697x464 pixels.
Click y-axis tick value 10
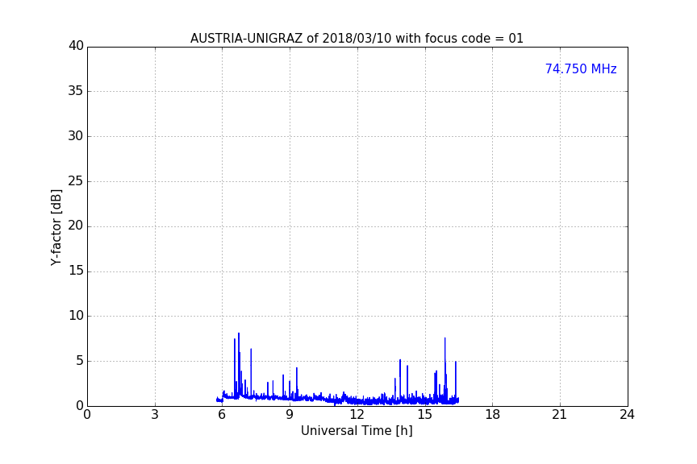tap(76, 316)
